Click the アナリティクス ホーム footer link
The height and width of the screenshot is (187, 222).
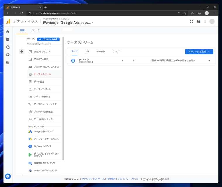coord(93,179)
